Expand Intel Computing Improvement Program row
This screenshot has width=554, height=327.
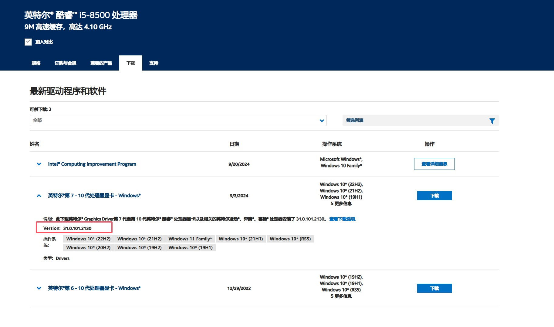(x=39, y=164)
